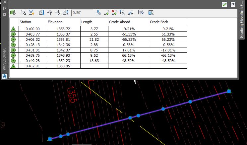The image size is (247, 145).
Task: Click the blue square grip at the feature line's lower-left end
Action: [50, 139]
